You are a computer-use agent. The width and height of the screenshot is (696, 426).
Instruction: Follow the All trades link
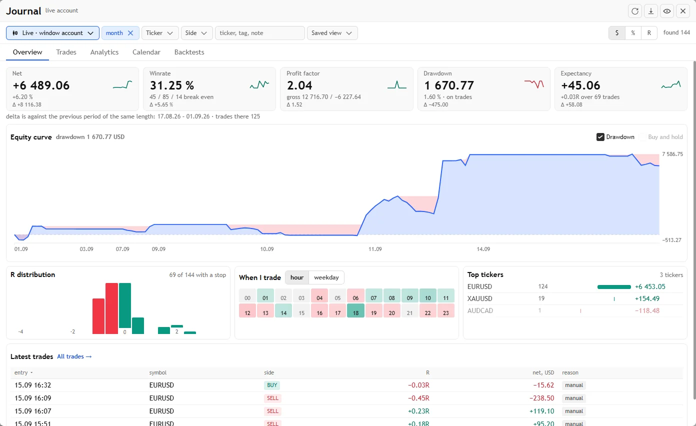(74, 356)
